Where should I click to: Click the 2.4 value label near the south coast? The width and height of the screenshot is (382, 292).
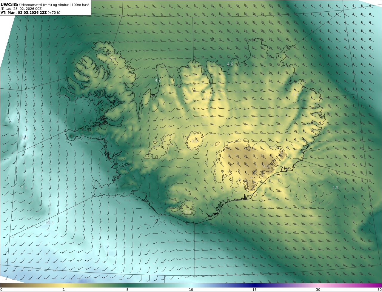pyautogui.click(x=188, y=212)
